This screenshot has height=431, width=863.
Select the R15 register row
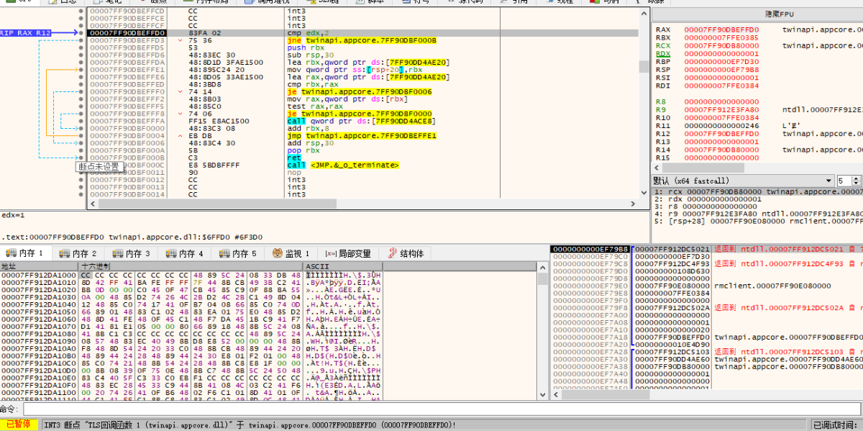759,158
